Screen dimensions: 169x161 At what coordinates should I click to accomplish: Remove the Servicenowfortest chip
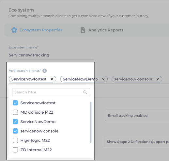pyautogui.click(x=52, y=79)
